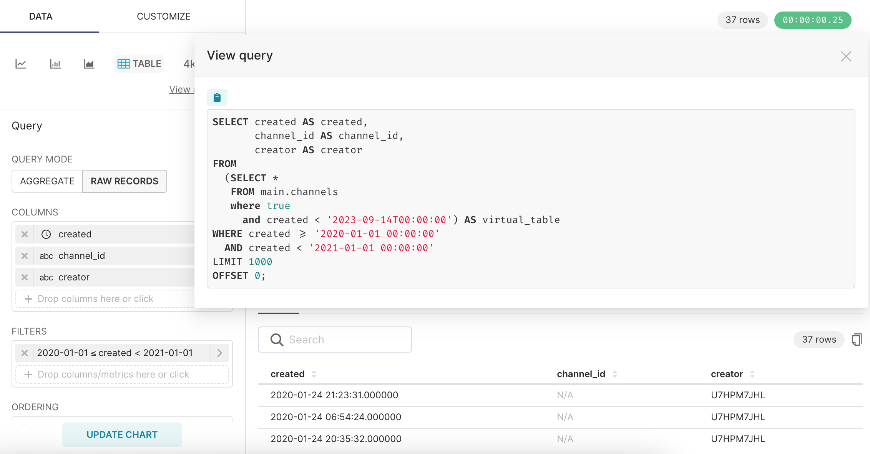This screenshot has width=870, height=454.
Task: Select the line chart visualization icon
Action: click(x=21, y=64)
